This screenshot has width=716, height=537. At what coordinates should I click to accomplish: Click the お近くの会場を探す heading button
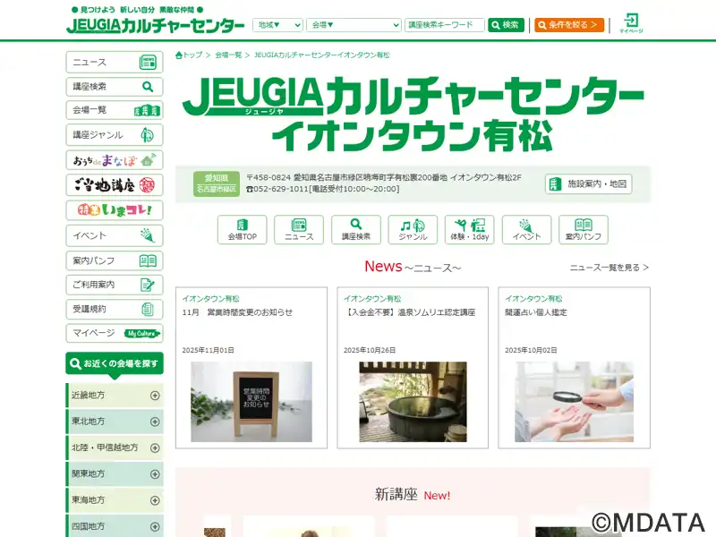pyautogui.click(x=115, y=363)
